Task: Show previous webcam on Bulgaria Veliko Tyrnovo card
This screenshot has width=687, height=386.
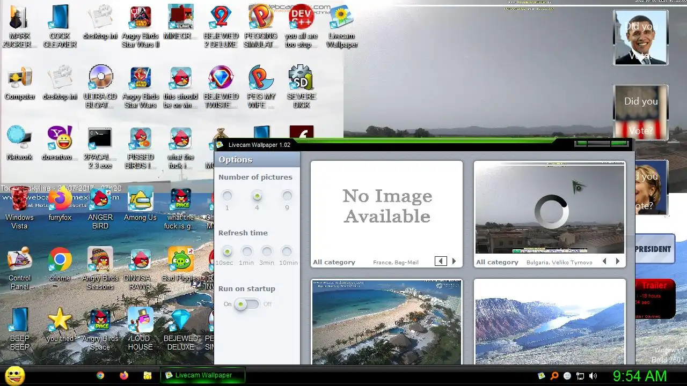Action: coord(604,262)
